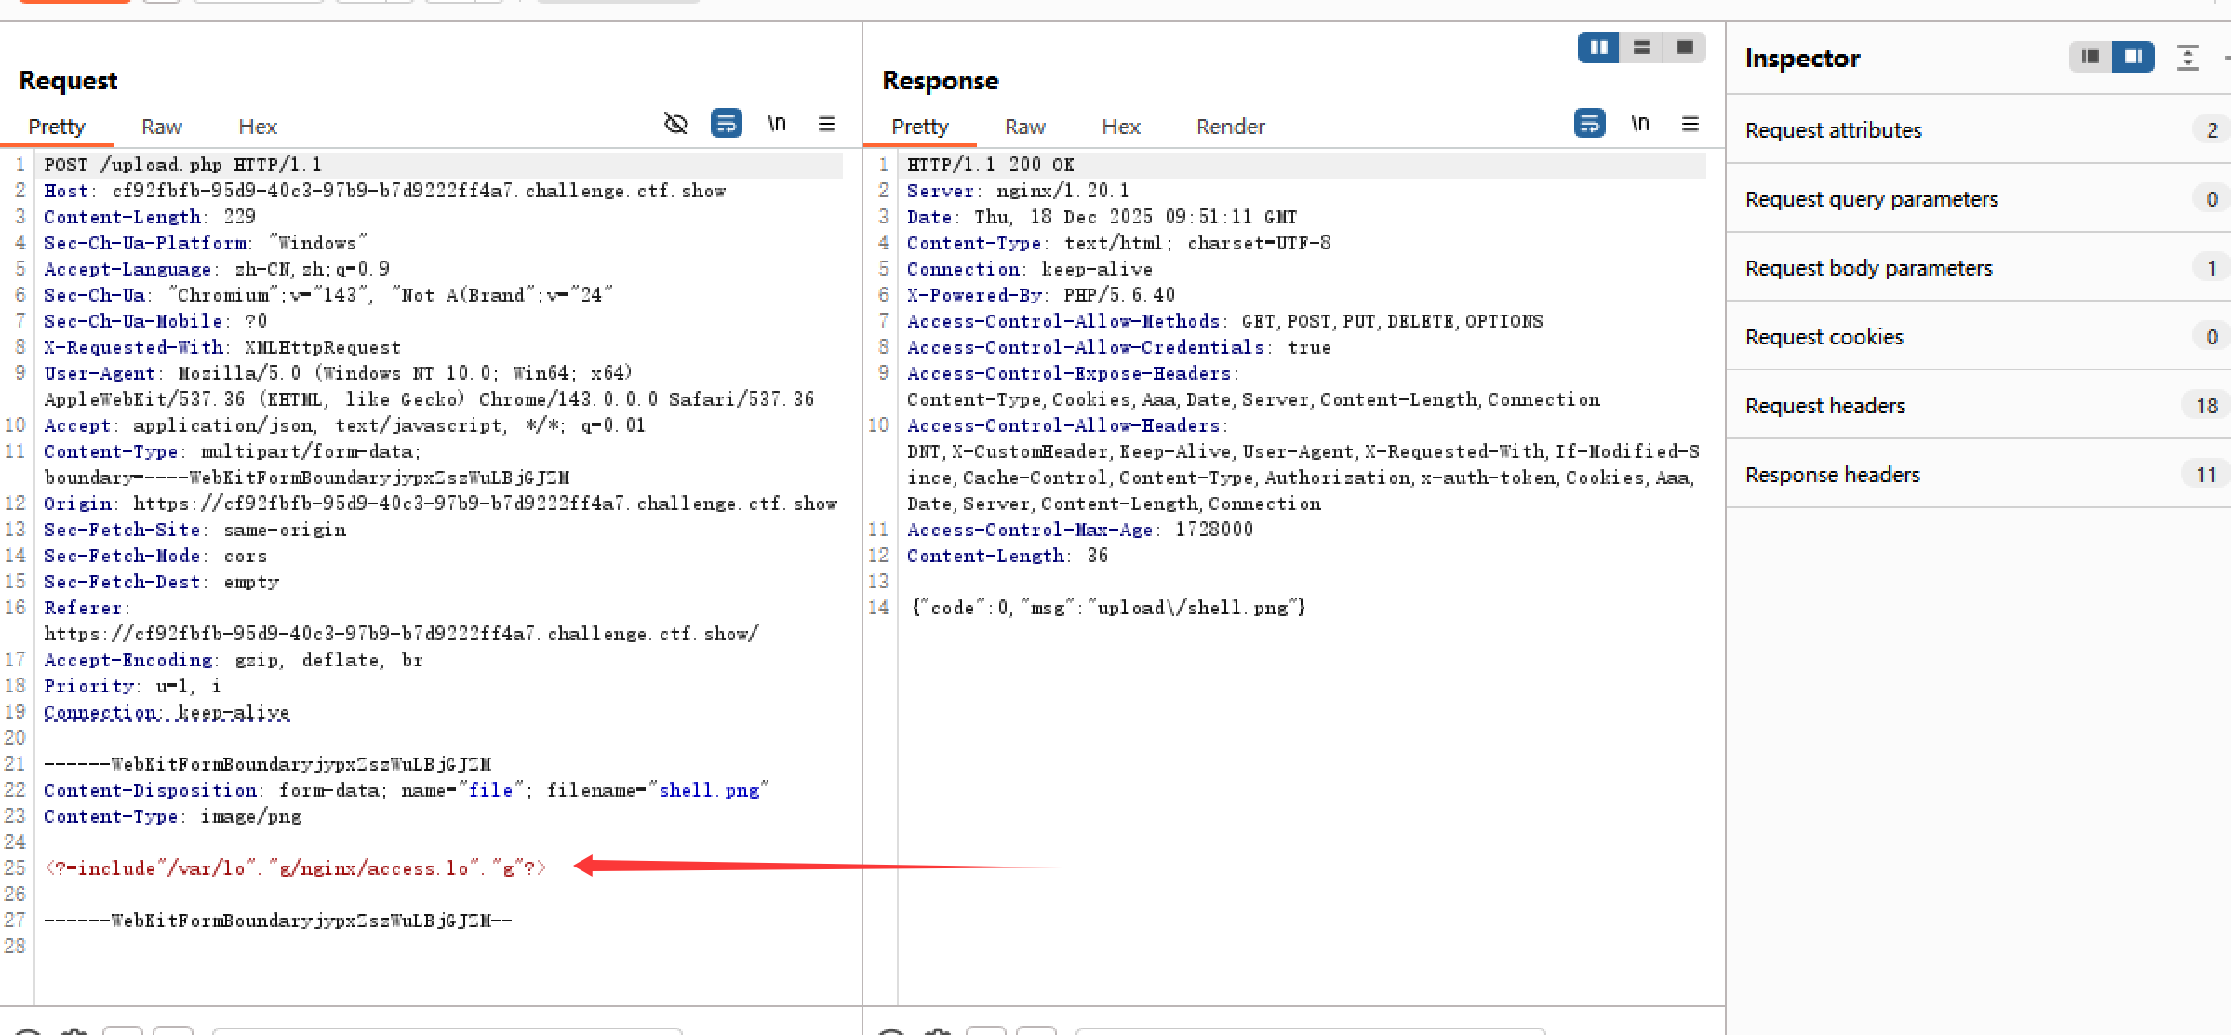The image size is (2231, 1035).
Task: Toggle word wrap in Response panel
Action: (x=1589, y=124)
